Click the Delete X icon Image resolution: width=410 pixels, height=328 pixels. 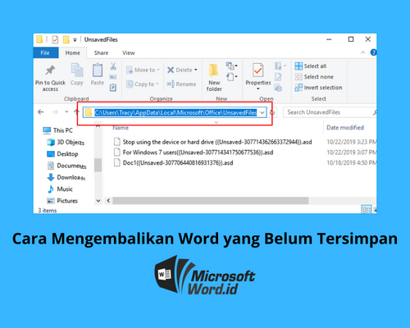click(x=171, y=70)
